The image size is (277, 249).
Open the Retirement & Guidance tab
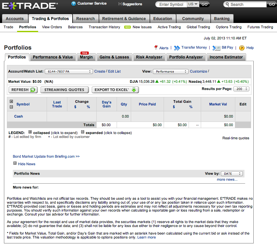124,19
